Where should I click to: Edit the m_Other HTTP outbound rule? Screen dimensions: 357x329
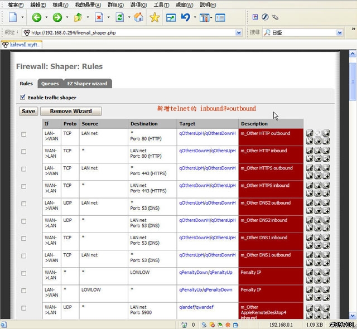310,133
